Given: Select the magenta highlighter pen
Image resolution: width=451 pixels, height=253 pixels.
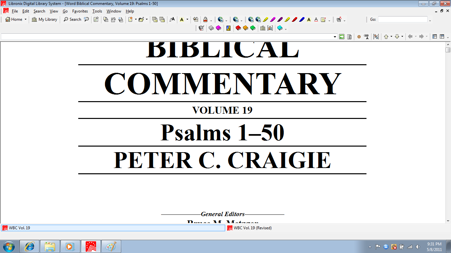Looking at the screenshot, I should click(273, 19).
